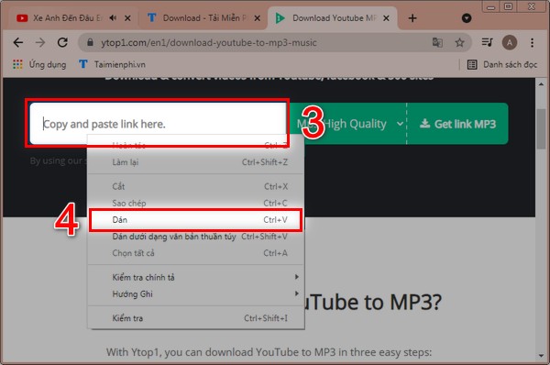
Task: Click the vertical scrollbar thumb
Action: [x=541, y=129]
